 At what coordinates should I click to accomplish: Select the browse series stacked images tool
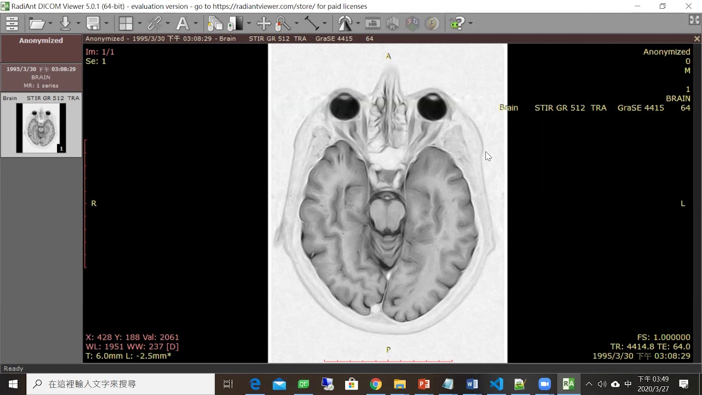[216, 24]
